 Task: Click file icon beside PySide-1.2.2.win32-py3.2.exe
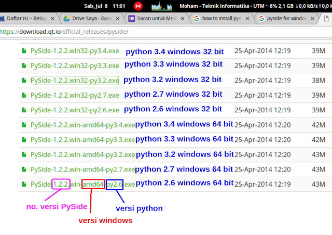(x=24, y=81)
